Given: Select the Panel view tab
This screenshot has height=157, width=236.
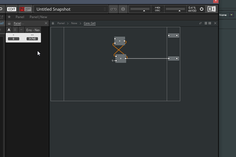Looking at the screenshot, I should 20,17.
